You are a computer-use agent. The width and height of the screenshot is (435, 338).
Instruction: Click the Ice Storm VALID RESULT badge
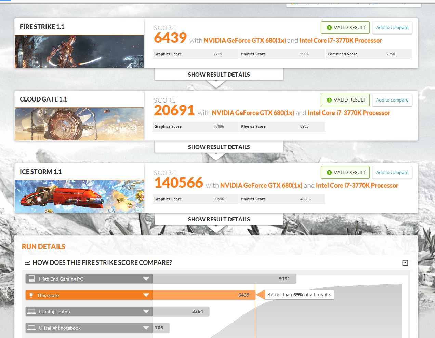[x=345, y=173]
